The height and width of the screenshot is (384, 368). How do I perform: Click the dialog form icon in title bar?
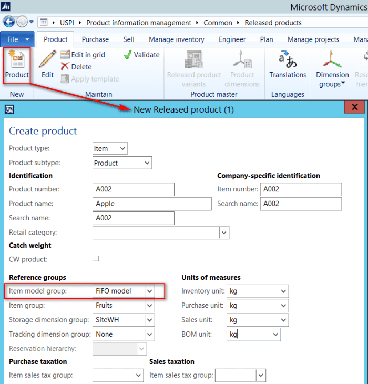[x=9, y=109]
